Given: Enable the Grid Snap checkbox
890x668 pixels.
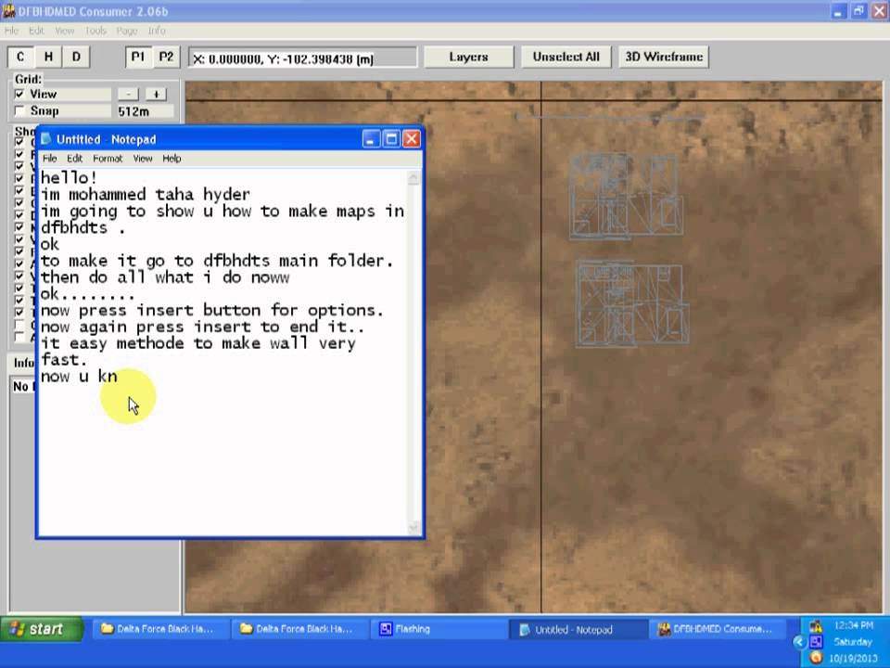Looking at the screenshot, I should (x=19, y=110).
